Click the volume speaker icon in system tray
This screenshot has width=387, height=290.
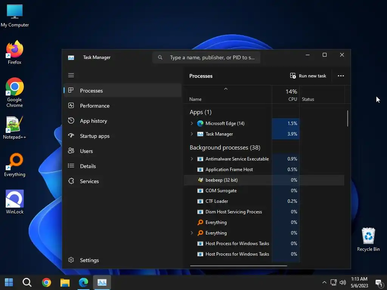[x=342, y=282]
